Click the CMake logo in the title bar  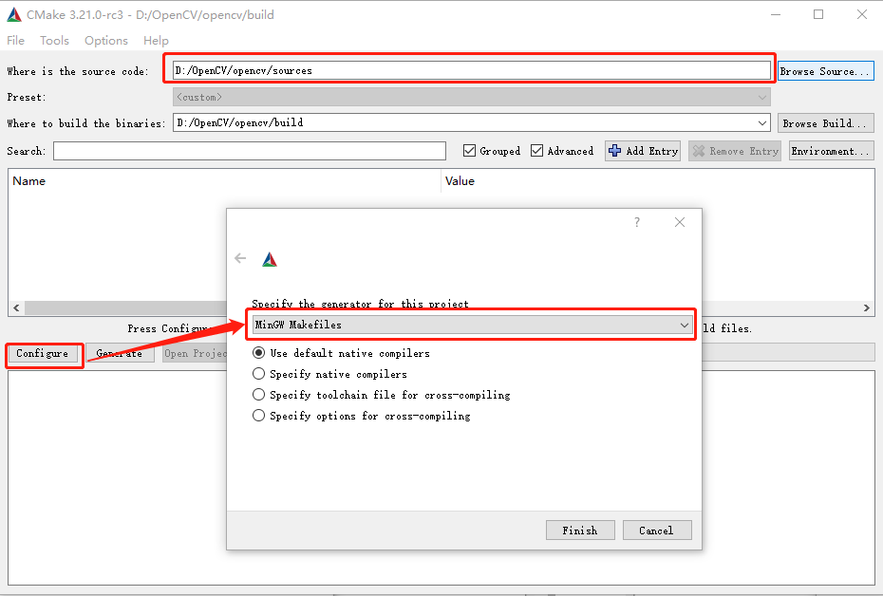pyautogui.click(x=13, y=13)
